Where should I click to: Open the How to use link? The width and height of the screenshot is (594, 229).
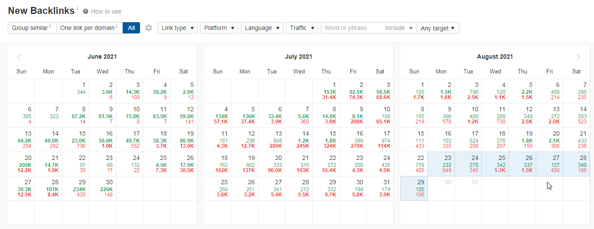(x=106, y=11)
